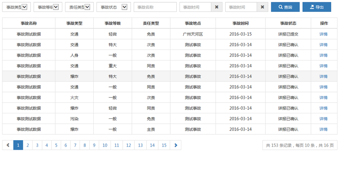Open 详情 for the 交通 重大 row
The image size is (340, 174).
coord(323,66)
